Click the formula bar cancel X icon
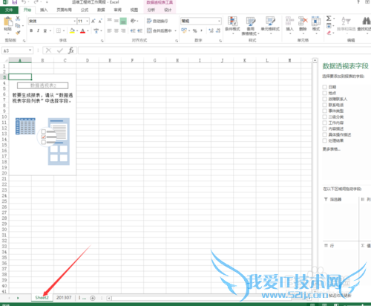This screenshot has height=306, width=371. pos(48,51)
